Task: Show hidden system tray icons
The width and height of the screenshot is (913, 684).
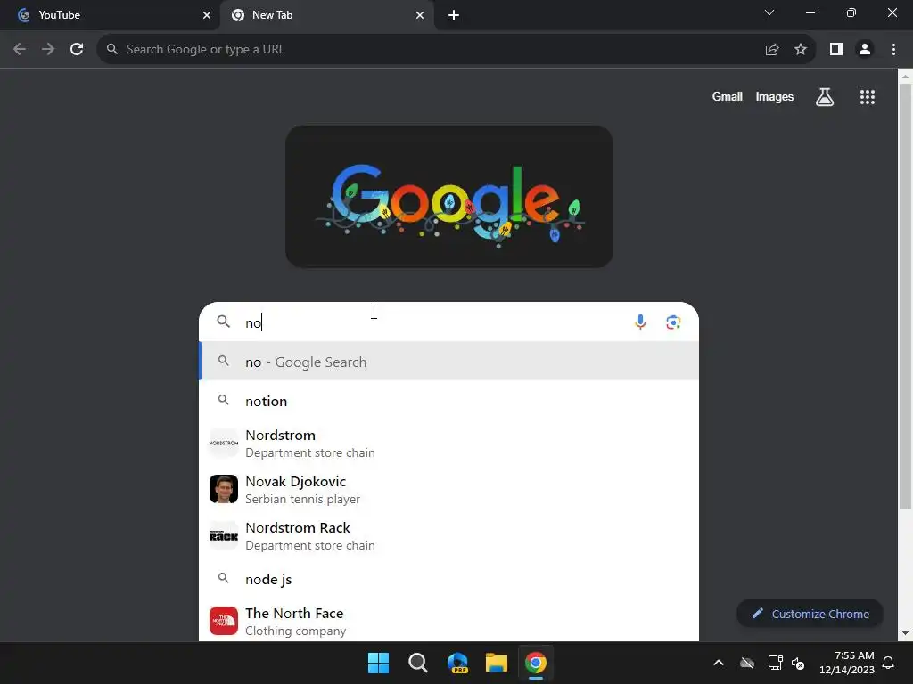Action: coord(719,663)
